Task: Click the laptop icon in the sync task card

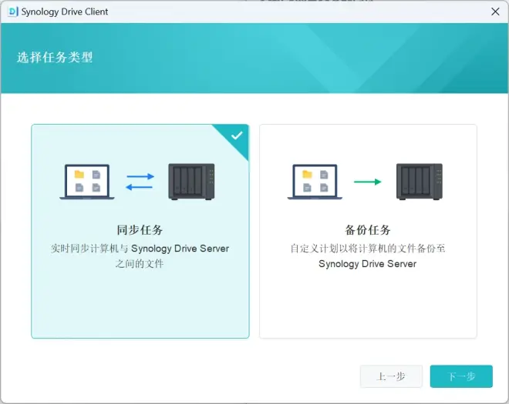Action: click(x=87, y=182)
